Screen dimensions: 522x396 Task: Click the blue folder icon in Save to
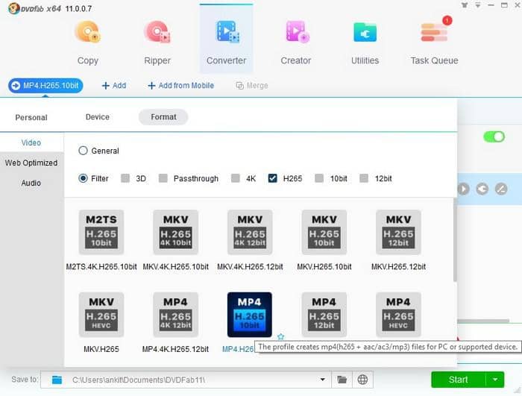click(57, 380)
